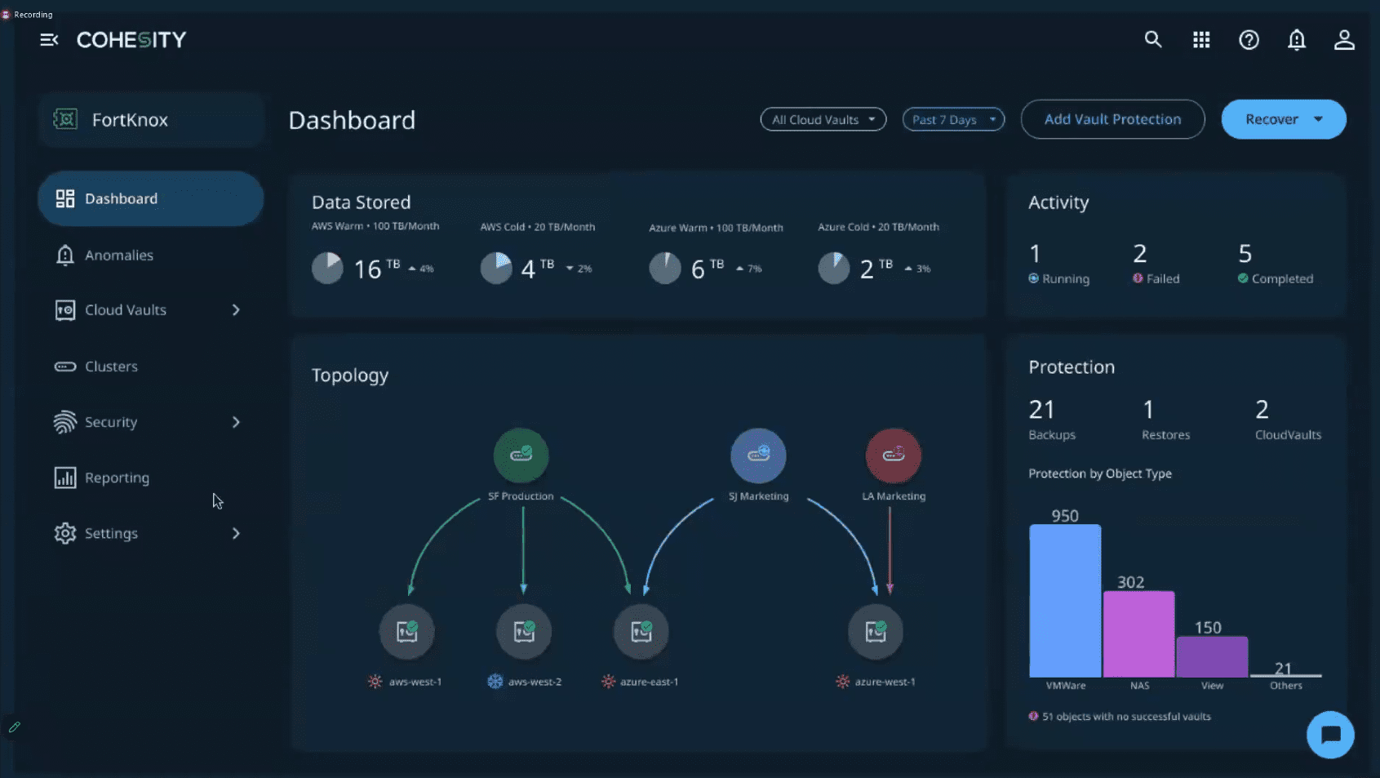
Task: Open the Reporting menu item
Action: [x=150, y=478]
